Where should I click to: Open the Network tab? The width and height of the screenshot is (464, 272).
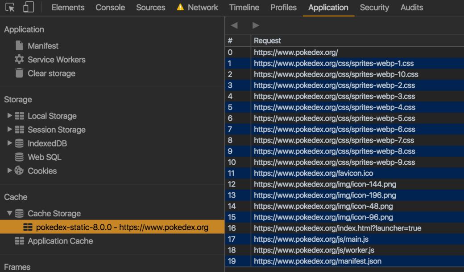203,8
